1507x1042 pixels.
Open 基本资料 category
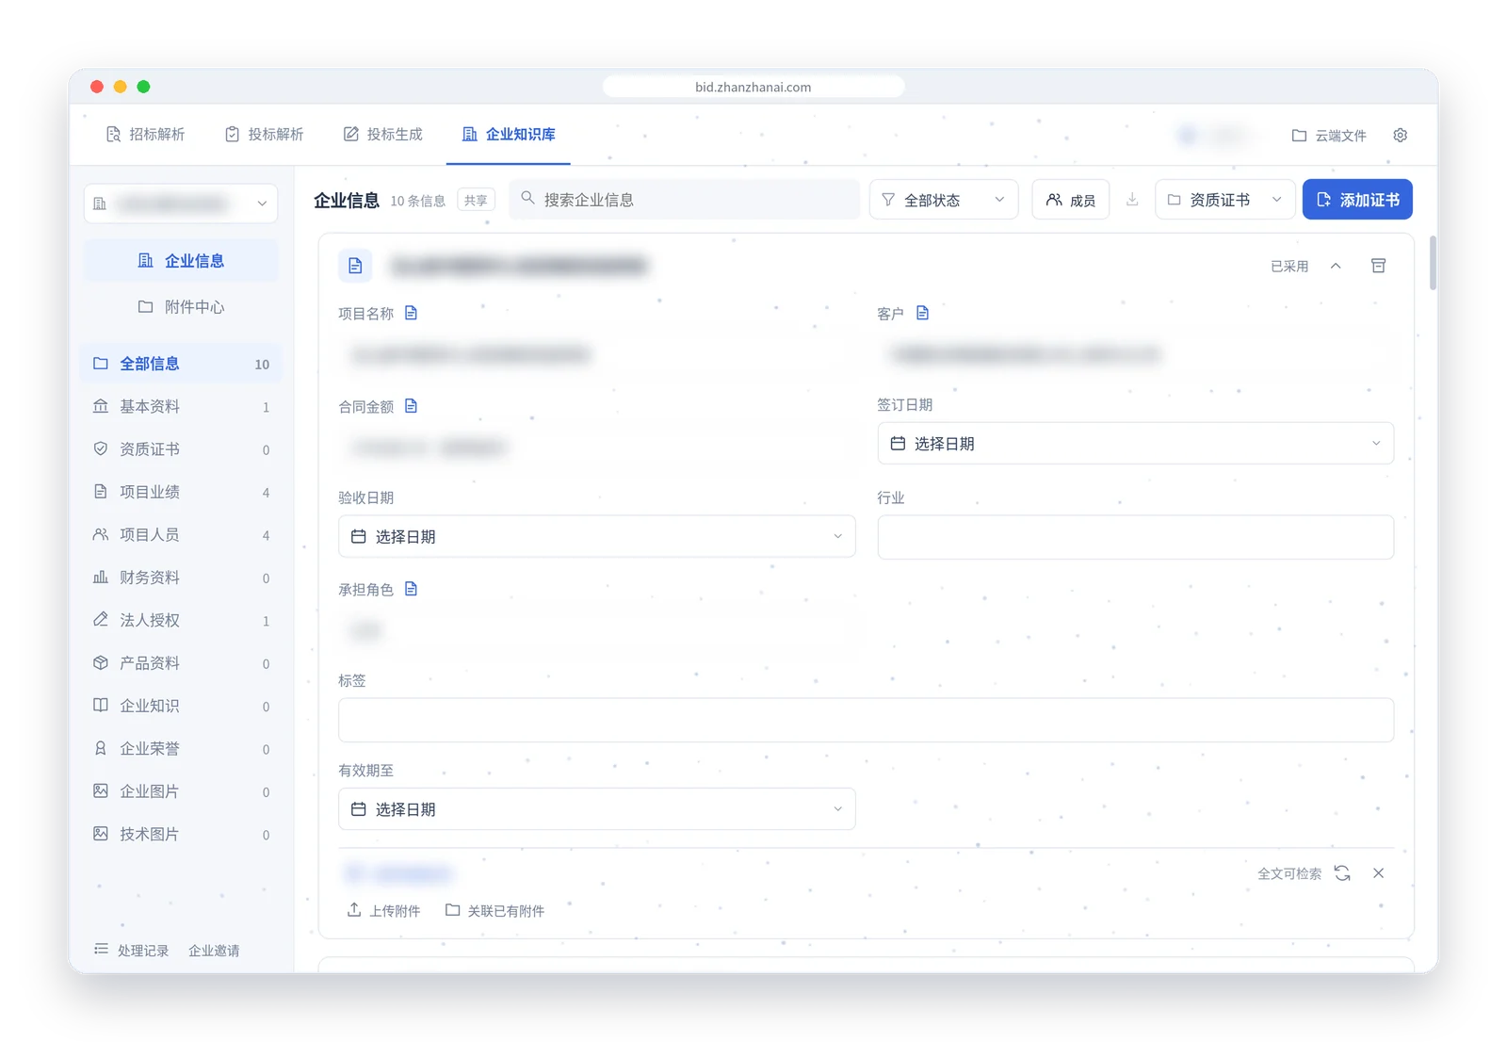coord(182,406)
